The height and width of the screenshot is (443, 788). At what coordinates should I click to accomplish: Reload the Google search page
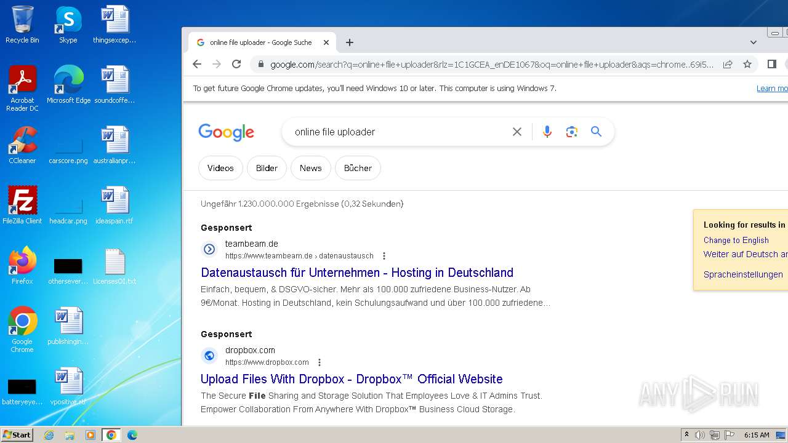(x=236, y=64)
